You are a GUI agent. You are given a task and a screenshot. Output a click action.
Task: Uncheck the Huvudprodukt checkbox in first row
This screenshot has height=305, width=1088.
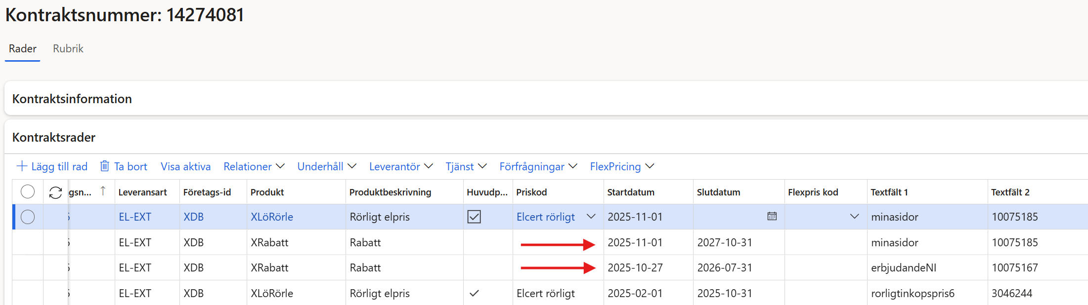(474, 217)
